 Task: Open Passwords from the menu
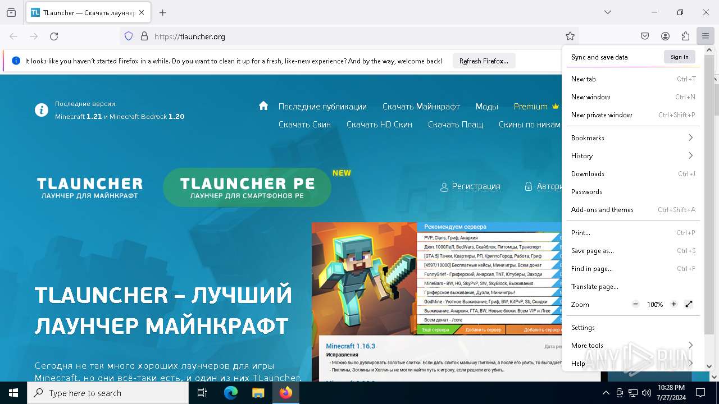click(633, 192)
